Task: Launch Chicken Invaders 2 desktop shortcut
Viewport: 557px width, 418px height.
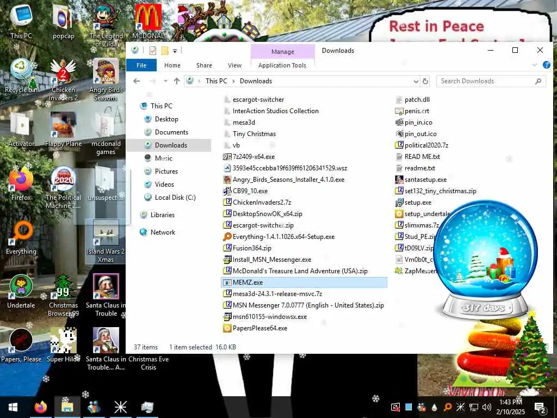Action: pyautogui.click(x=63, y=79)
